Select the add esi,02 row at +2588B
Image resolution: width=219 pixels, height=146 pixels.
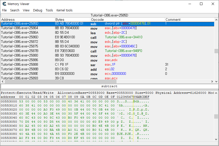pos(107,69)
